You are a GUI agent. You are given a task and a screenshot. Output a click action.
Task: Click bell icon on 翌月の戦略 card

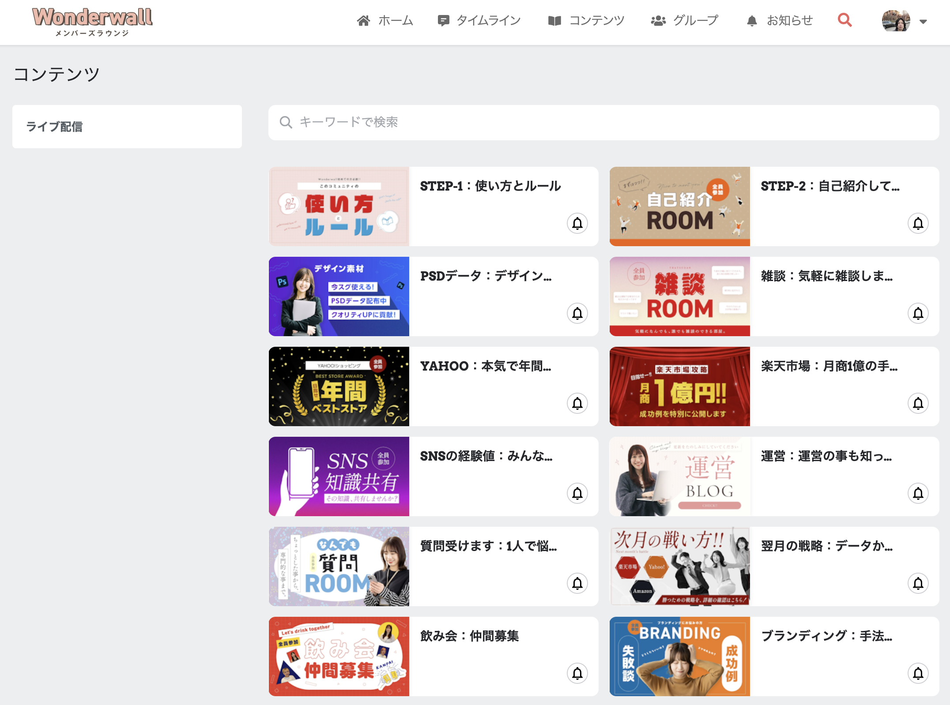pyautogui.click(x=918, y=584)
